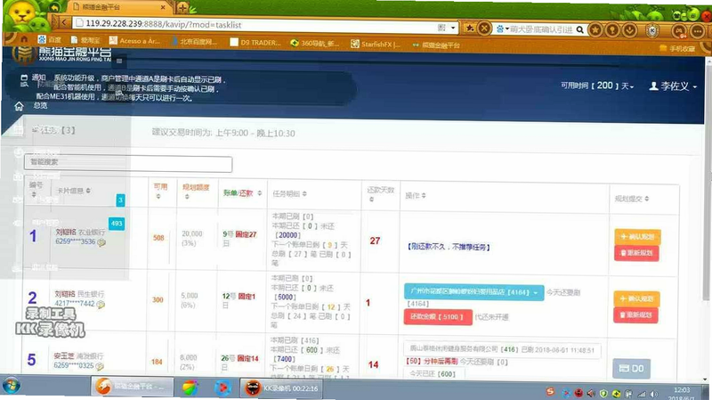The image size is (712, 400).
Task: Click the page vertical scrollbar
Action: 706,182
